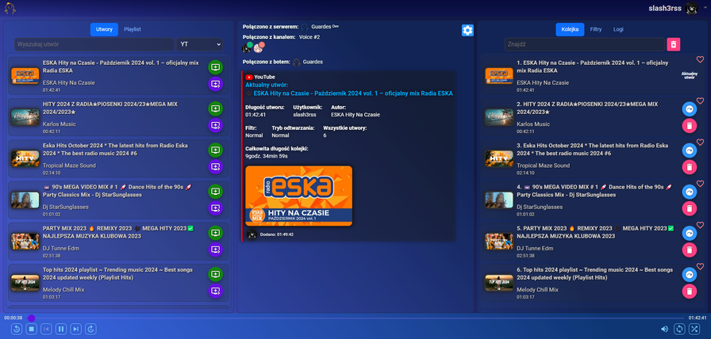The height and width of the screenshot is (339, 711).
Task: Click blue jump button for queue item 4
Action: pyautogui.click(x=690, y=192)
